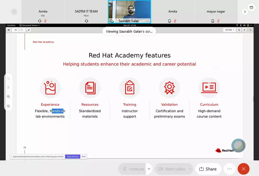Hide the screen sharing notification bar
The image size is (259, 176).
84,157
